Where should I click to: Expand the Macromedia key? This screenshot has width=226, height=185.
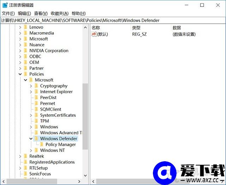tap(20, 33)
